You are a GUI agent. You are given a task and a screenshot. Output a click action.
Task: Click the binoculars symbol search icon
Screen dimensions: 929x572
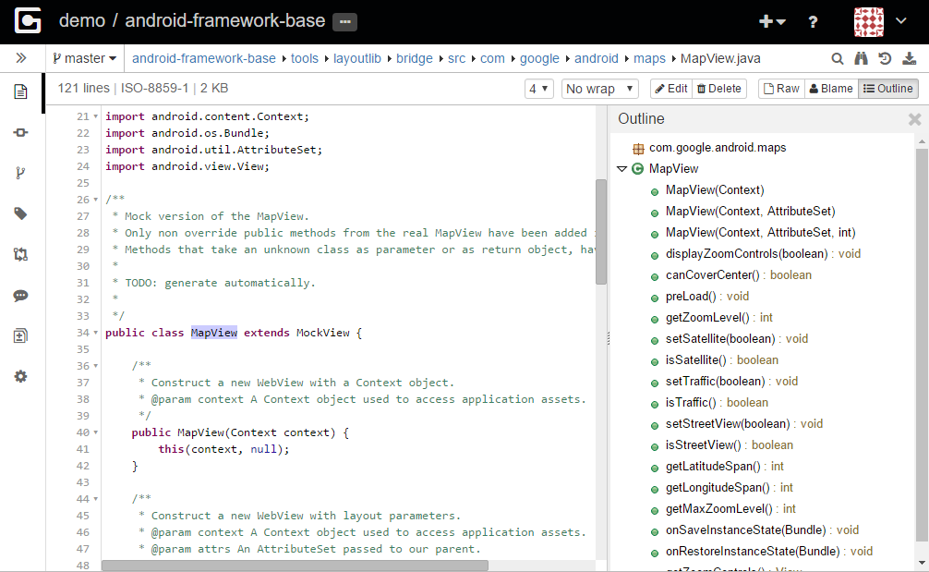tap(861, 59)
